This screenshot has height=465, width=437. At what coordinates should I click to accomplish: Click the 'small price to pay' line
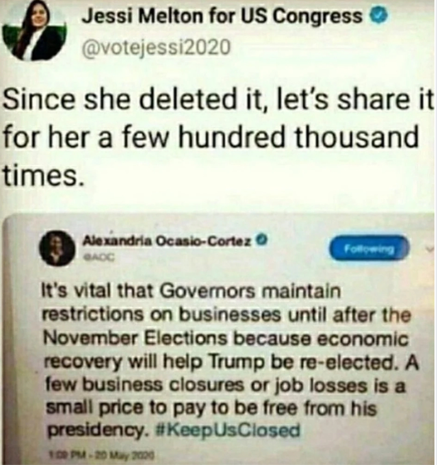point(211,408)
